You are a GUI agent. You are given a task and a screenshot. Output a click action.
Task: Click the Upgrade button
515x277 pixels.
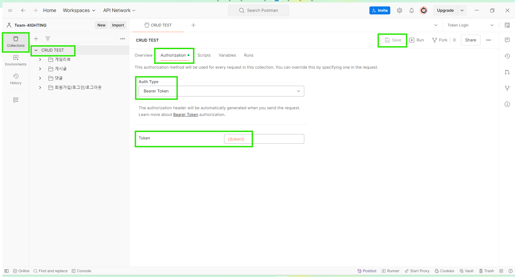point(445,10)
